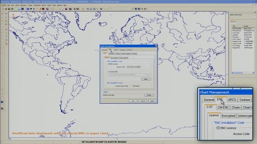Click the 0.50 value in the toolbar
The height and width of the screenshot is (144, 257).
click(x=76, y=9)
